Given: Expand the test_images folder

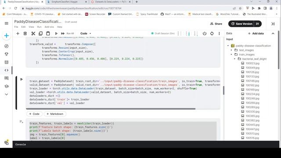Looking at the screenshot, I should 231,50.
